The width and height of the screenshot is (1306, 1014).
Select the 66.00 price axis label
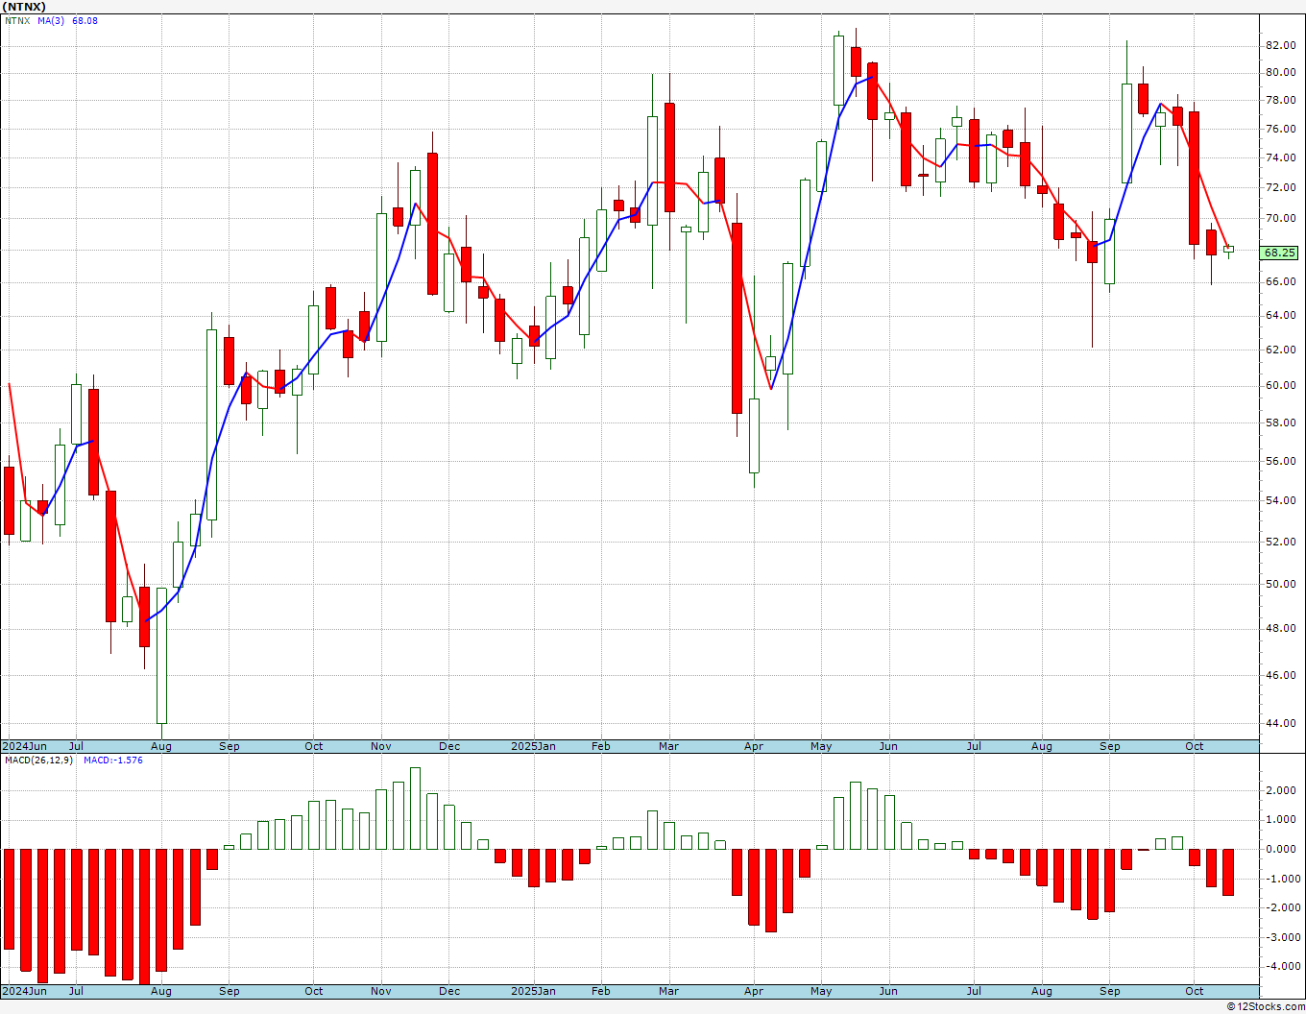(1281, 281)
